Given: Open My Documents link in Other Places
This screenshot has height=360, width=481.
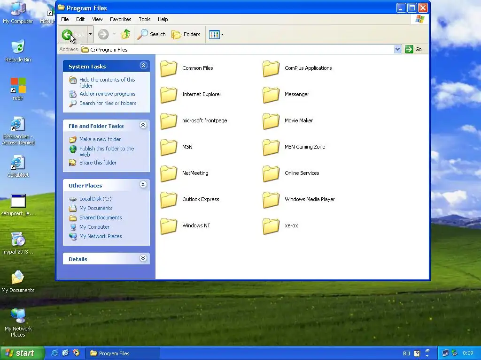Looking at the screenshot, I should 96,208.
